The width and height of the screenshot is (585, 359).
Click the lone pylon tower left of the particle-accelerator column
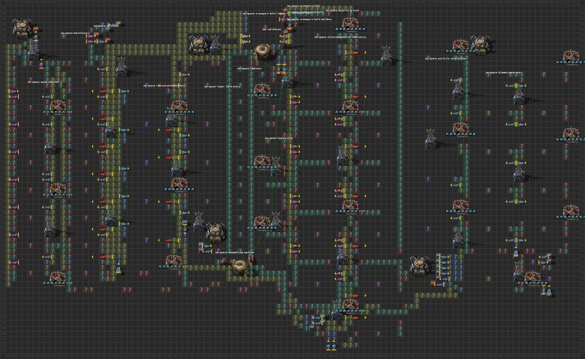[x=431, y=138]
